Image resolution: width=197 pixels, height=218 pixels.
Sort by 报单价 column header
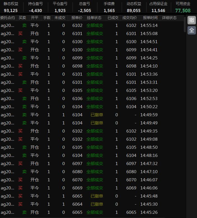pyautogui.click(x=77, y=18)
